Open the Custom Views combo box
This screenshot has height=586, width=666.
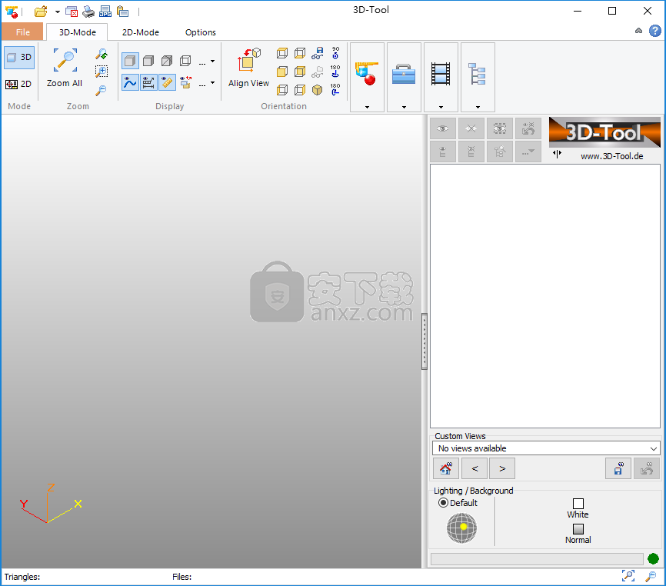pos(546,448)
